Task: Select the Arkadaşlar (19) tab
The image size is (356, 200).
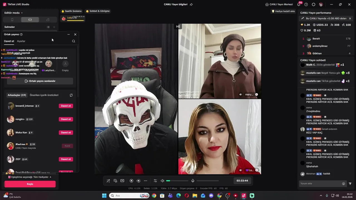Action: pyautogui.click(x=17, y=95)
